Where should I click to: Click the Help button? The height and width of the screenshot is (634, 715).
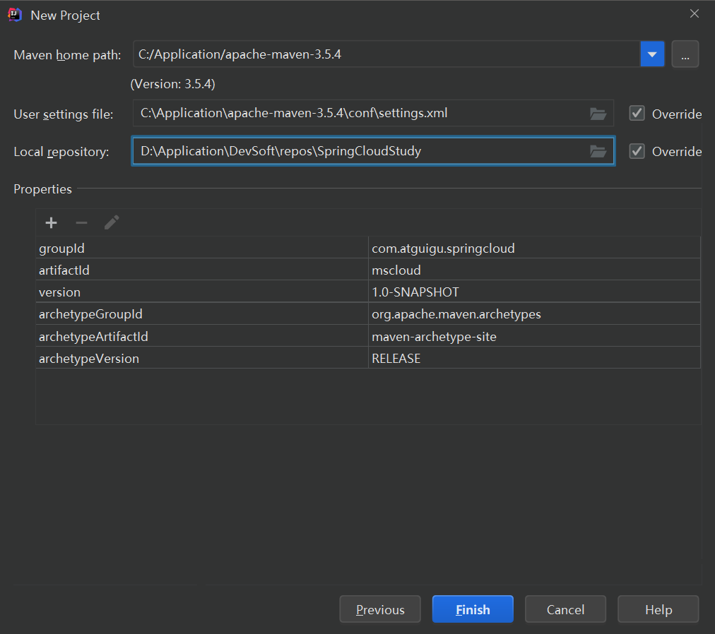(658, 609)
